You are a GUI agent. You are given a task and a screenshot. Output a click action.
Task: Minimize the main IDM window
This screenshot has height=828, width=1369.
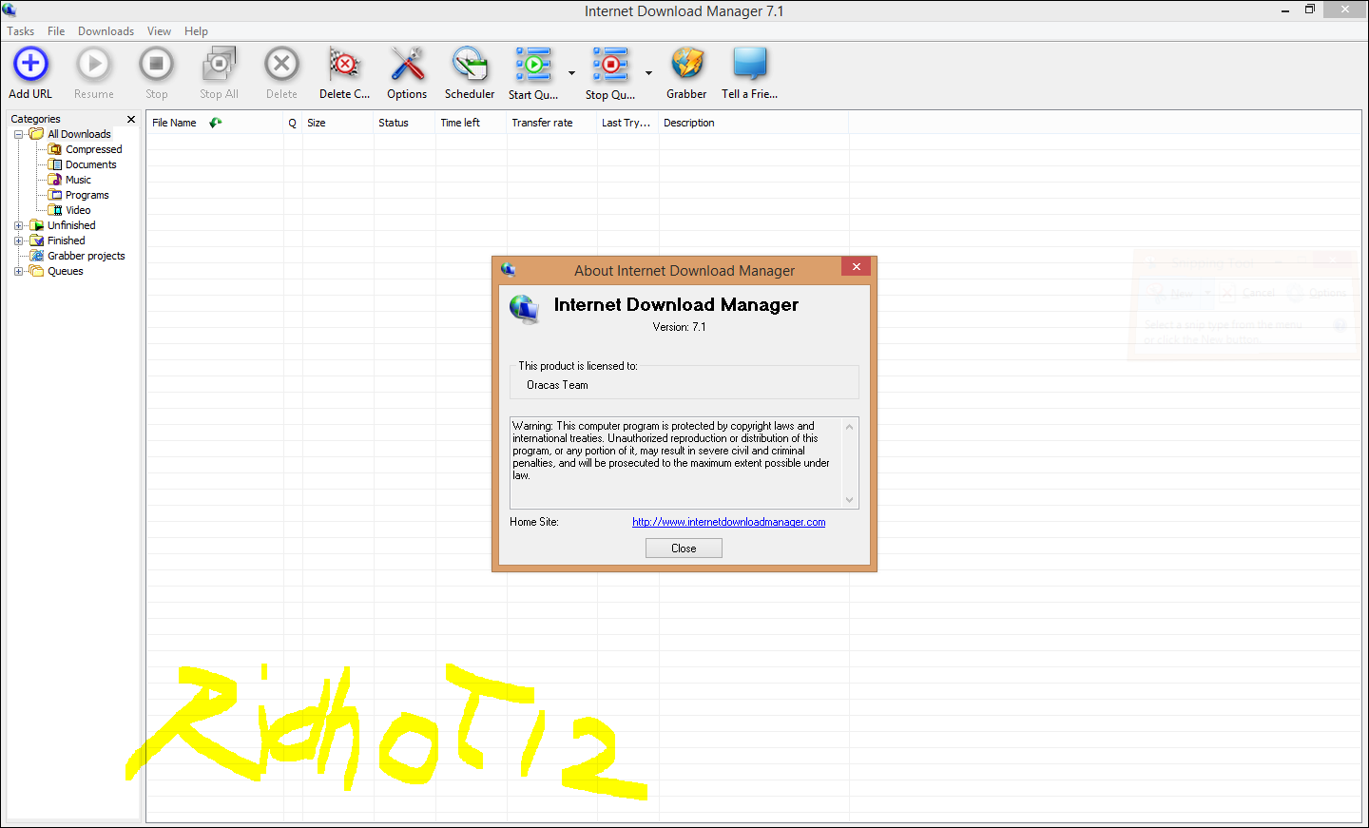tap(1285, 10)
